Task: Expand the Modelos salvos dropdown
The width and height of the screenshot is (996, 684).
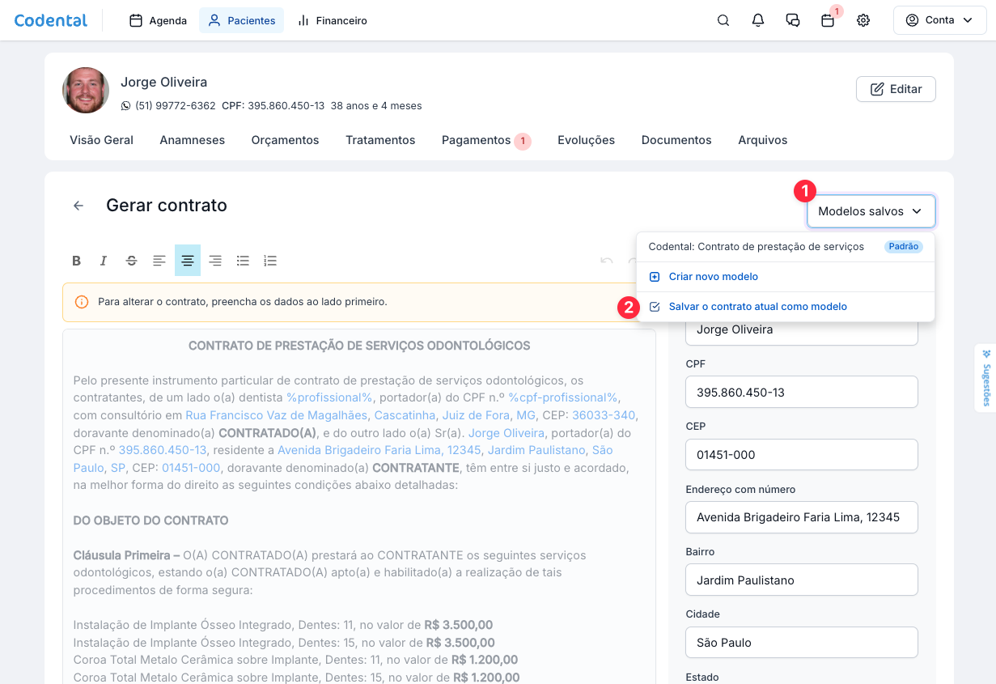Action: 871,211
